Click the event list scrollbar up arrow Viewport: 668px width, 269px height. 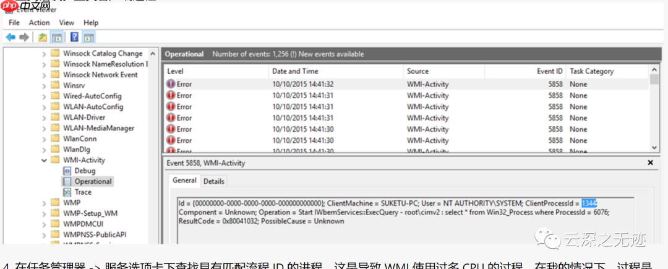pyautogui.click(x=654, y=70)
